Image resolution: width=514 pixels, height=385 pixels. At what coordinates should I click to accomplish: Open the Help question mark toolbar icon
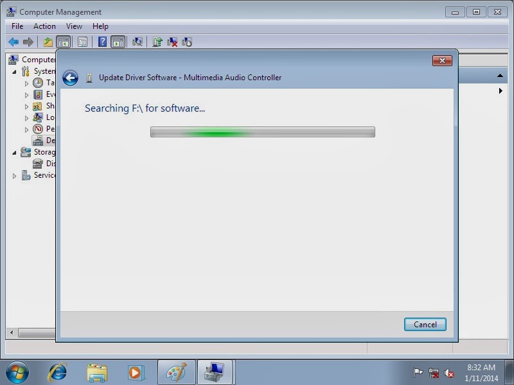pos(102,42)
